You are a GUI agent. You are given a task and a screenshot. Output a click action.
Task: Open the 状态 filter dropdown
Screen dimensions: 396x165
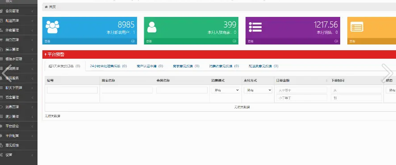point(391,90)
